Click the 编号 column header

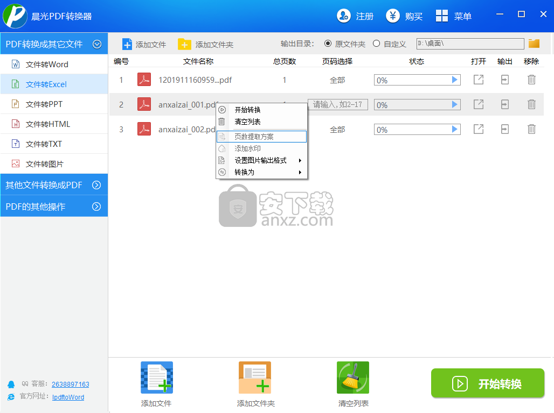coord(121,61)
